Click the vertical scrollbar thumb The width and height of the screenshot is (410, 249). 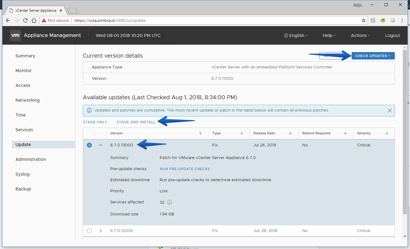405,132
